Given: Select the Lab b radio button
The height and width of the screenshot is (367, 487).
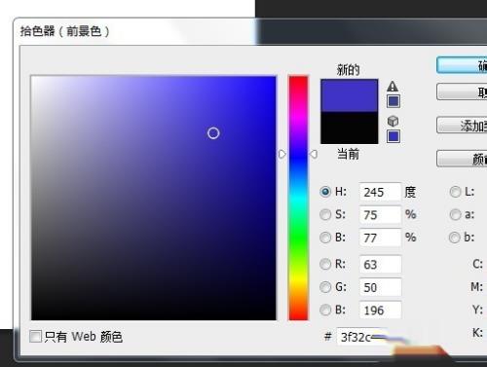Looking at the screenshot, I should tap(455, 238).
